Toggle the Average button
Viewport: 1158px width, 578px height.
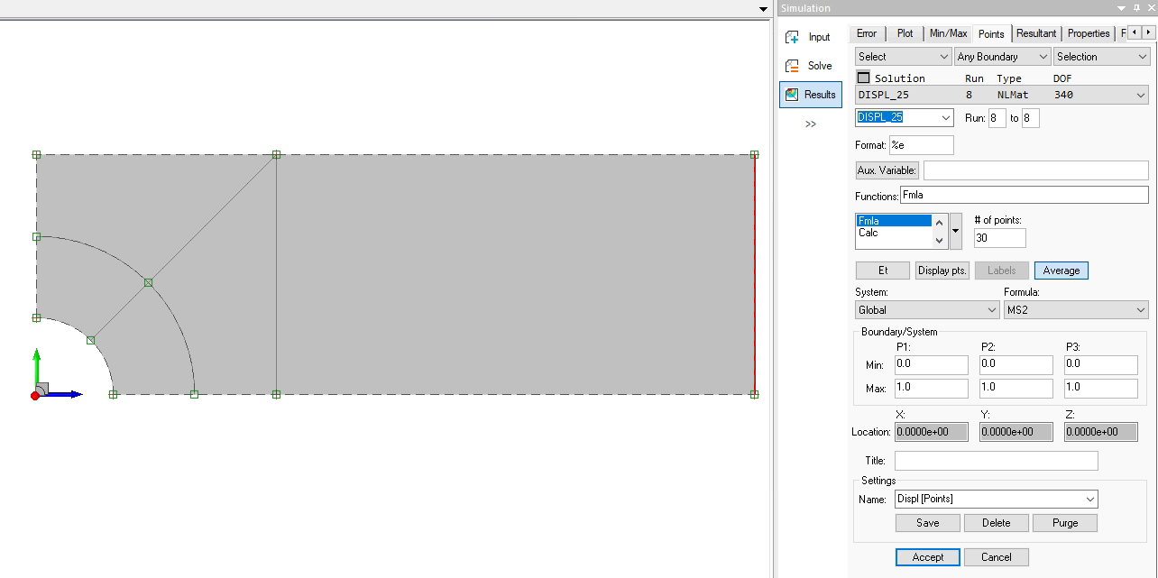click(x=1061, y=271)
